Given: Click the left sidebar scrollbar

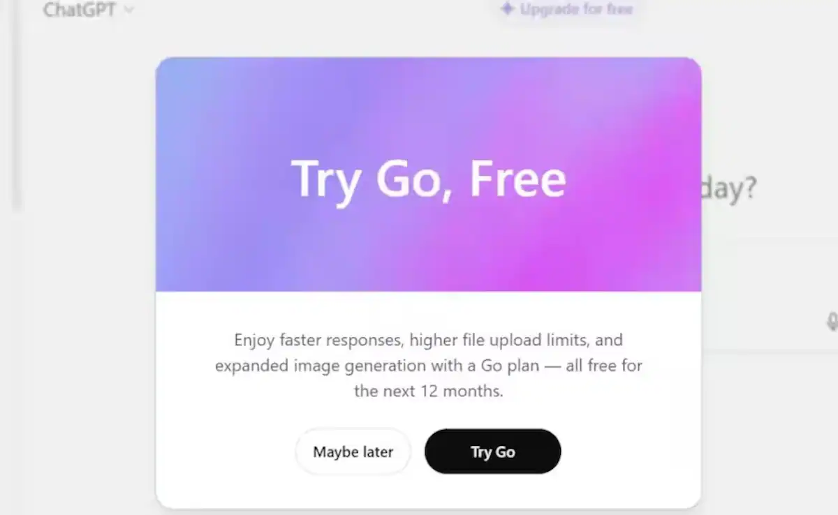Looking at the screenshot, I should pyautogui.click(x=17, y=105).
